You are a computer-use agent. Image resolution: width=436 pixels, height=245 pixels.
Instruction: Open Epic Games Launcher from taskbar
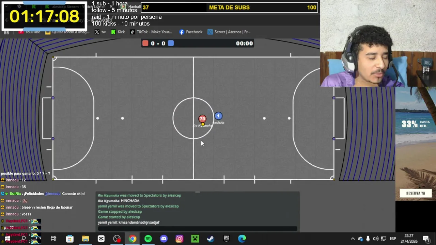(x=226, y=239)
